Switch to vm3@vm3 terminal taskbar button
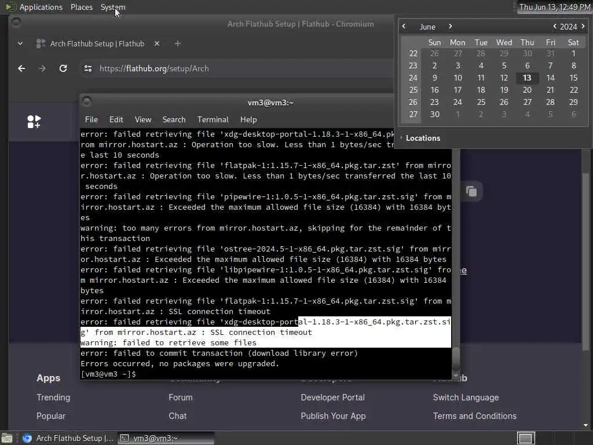The height and width of the screenshot is (445, 593). coord(166,438)
